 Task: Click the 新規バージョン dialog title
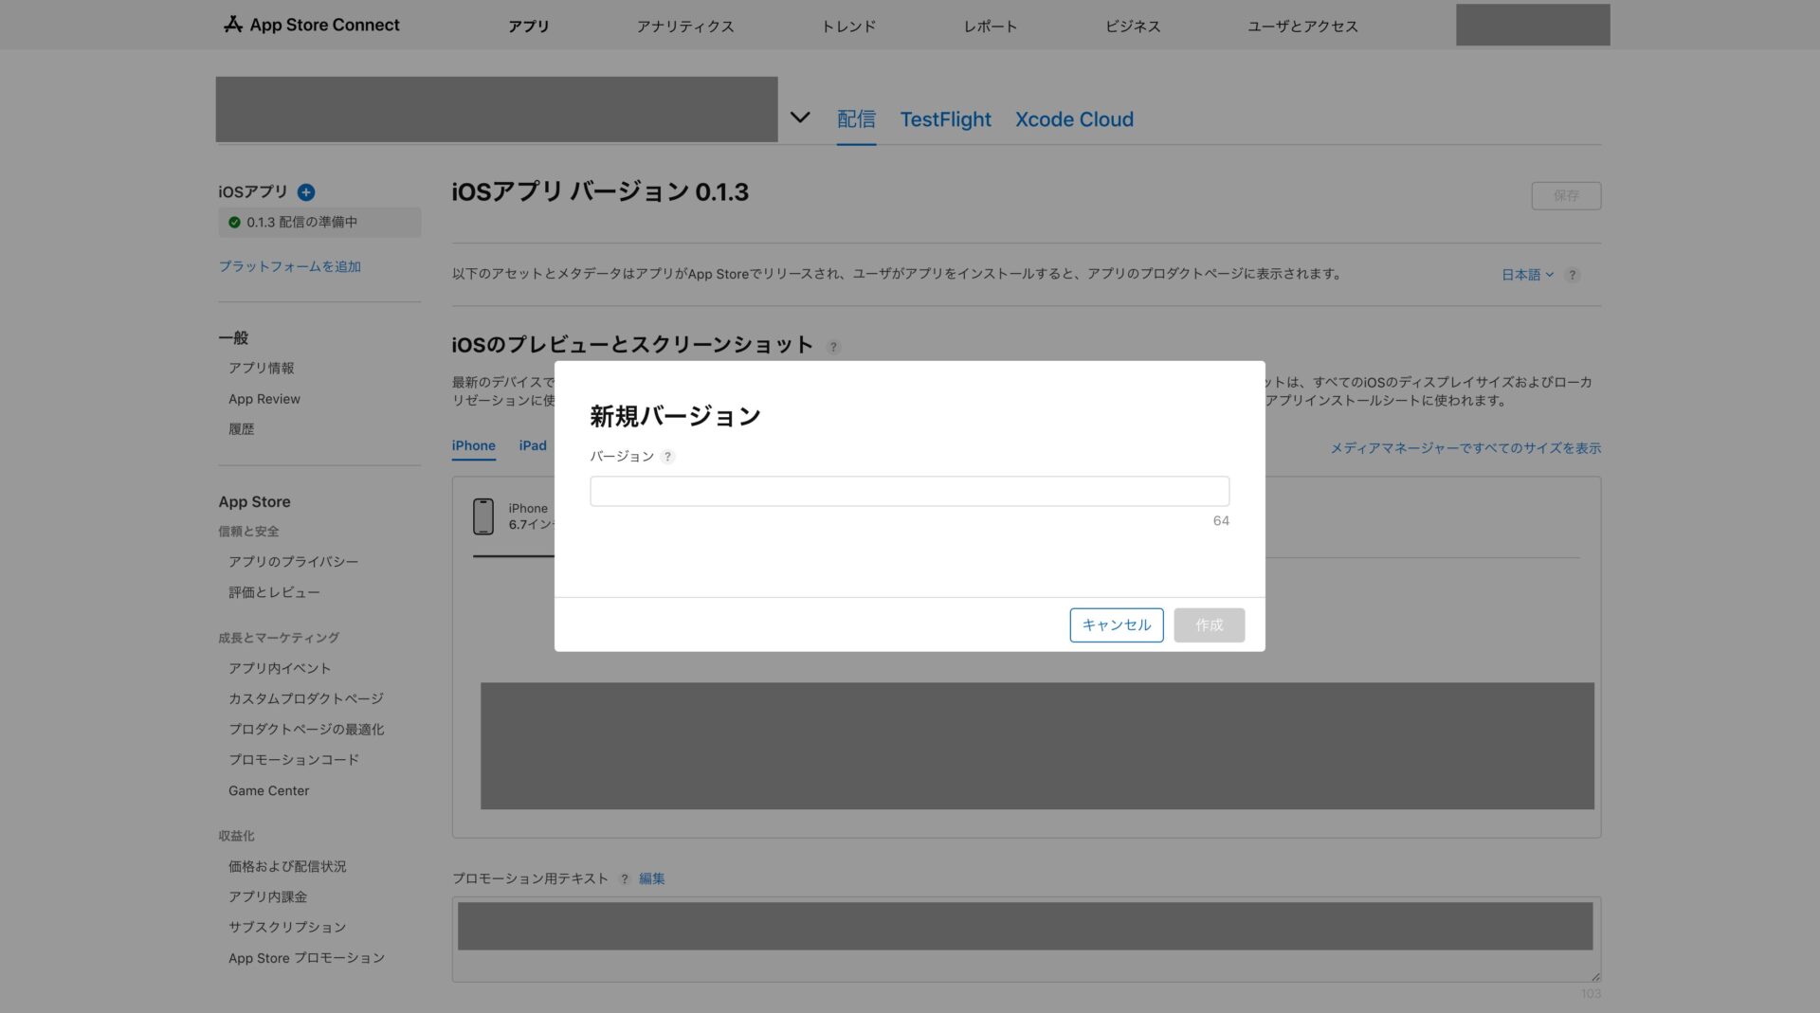click(x=675, y=416)
